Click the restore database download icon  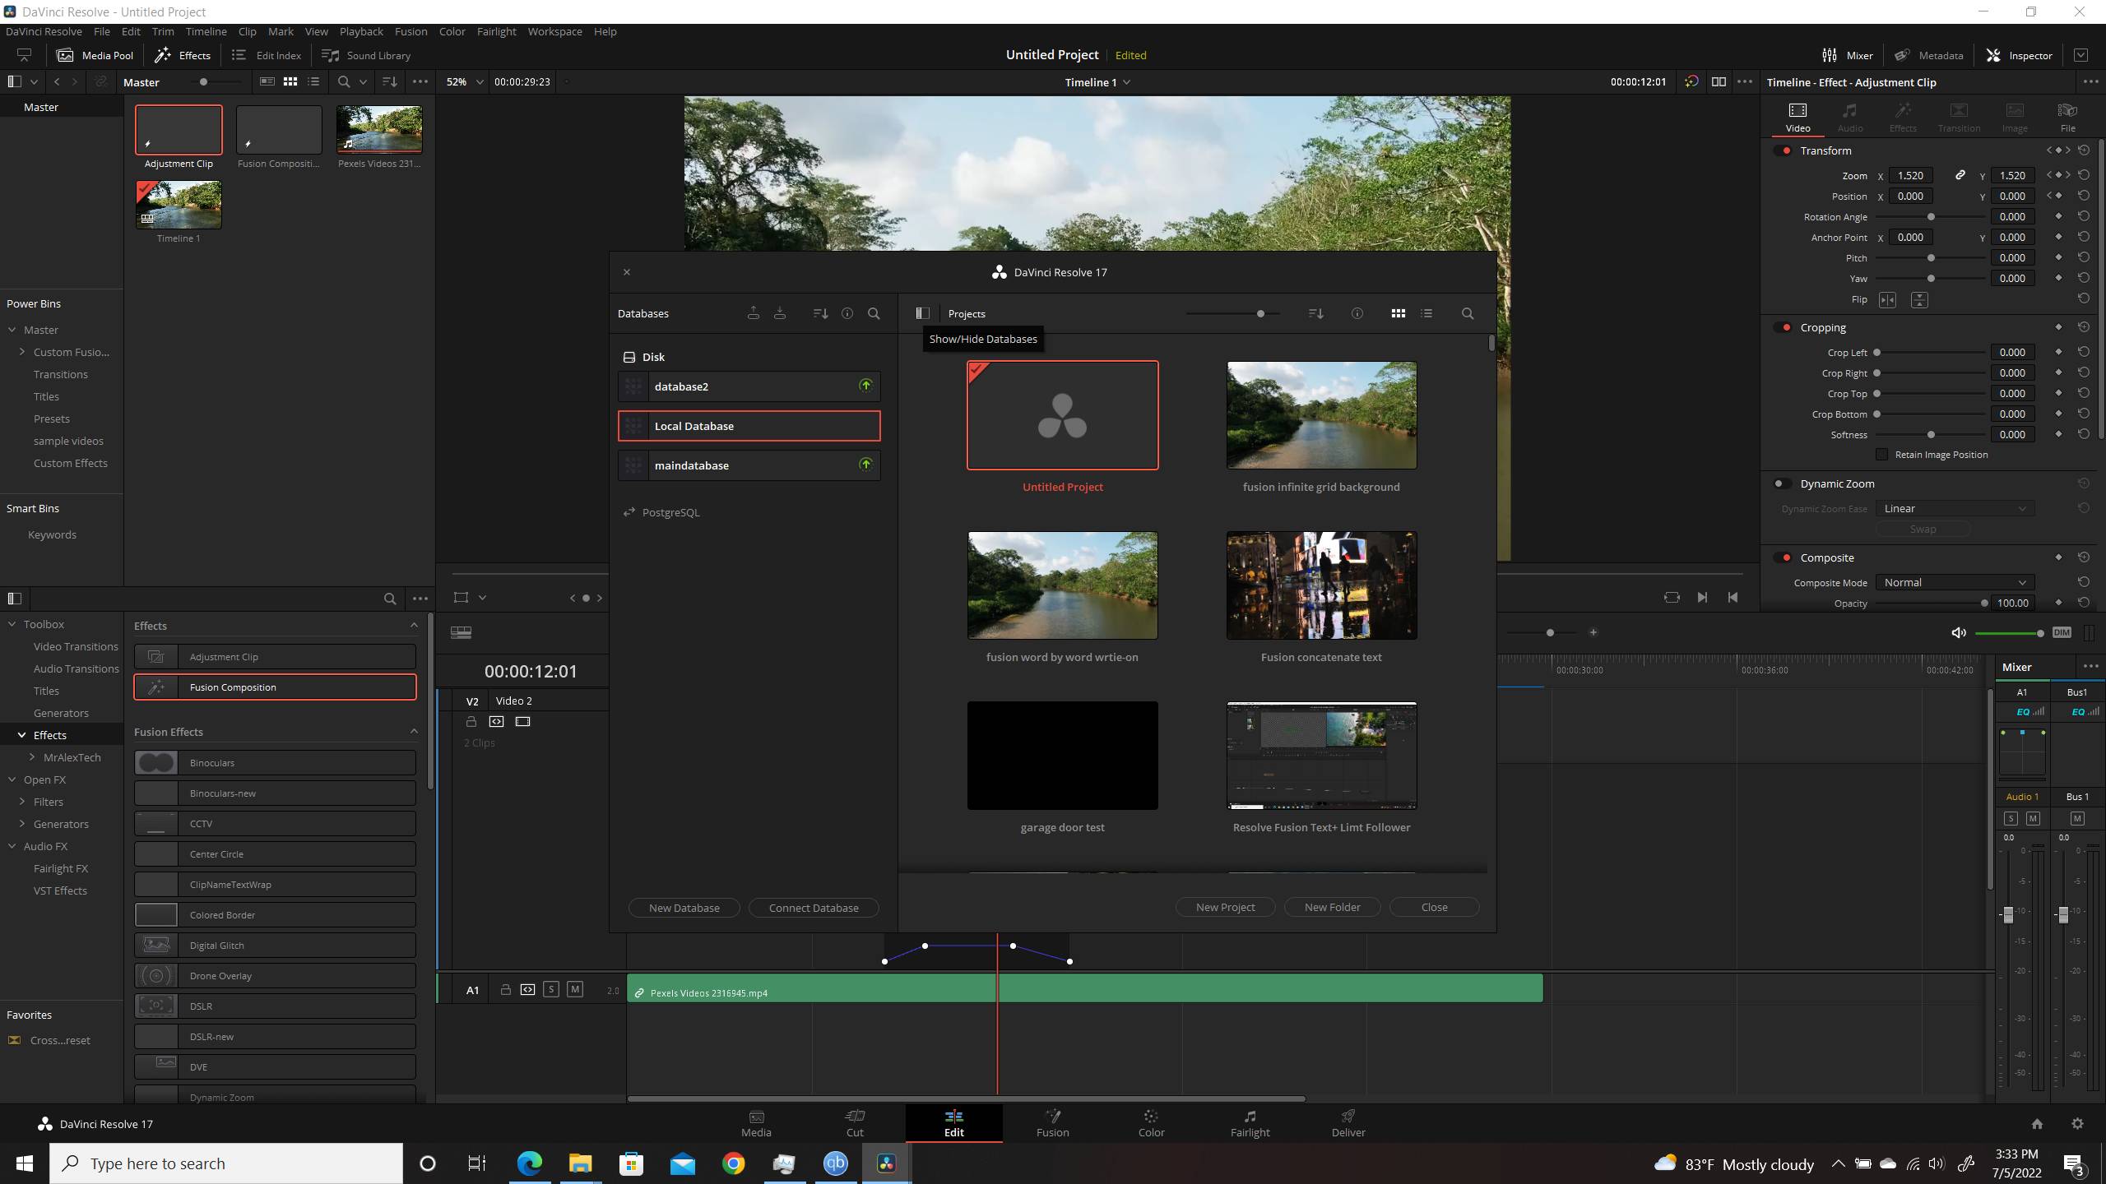[x=780, y=313]
